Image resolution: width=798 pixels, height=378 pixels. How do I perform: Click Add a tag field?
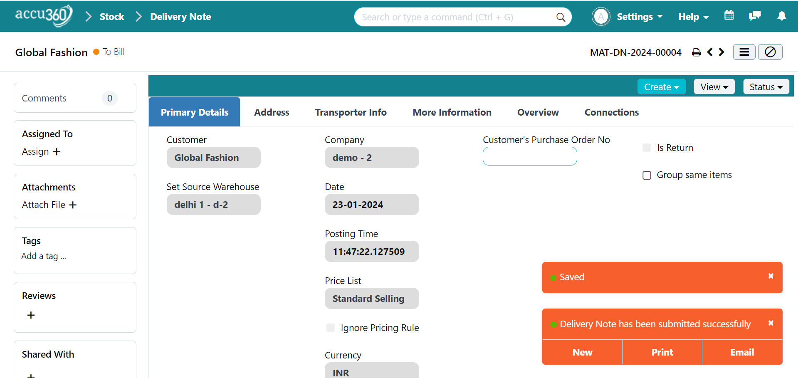coord(44,256)
